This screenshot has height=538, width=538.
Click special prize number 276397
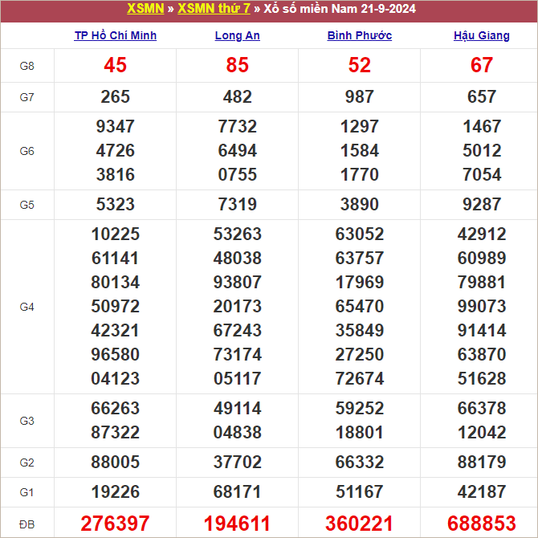[116, 524]
